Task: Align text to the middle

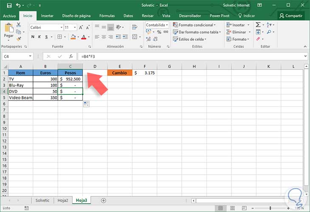Action: click(x=104, y=27)
